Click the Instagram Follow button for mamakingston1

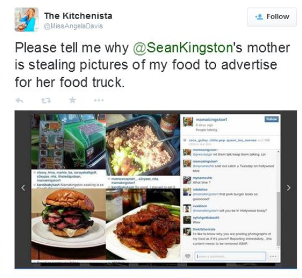coord(271,119)
